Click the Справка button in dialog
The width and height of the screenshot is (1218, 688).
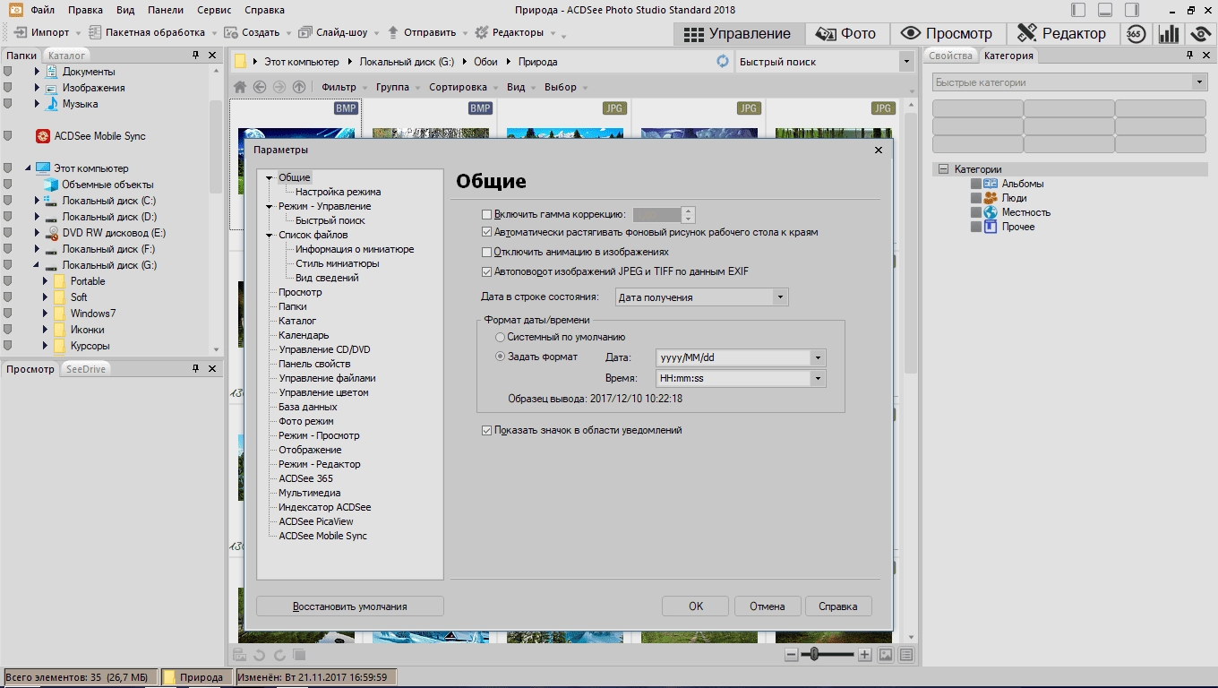tap(838, 606)
